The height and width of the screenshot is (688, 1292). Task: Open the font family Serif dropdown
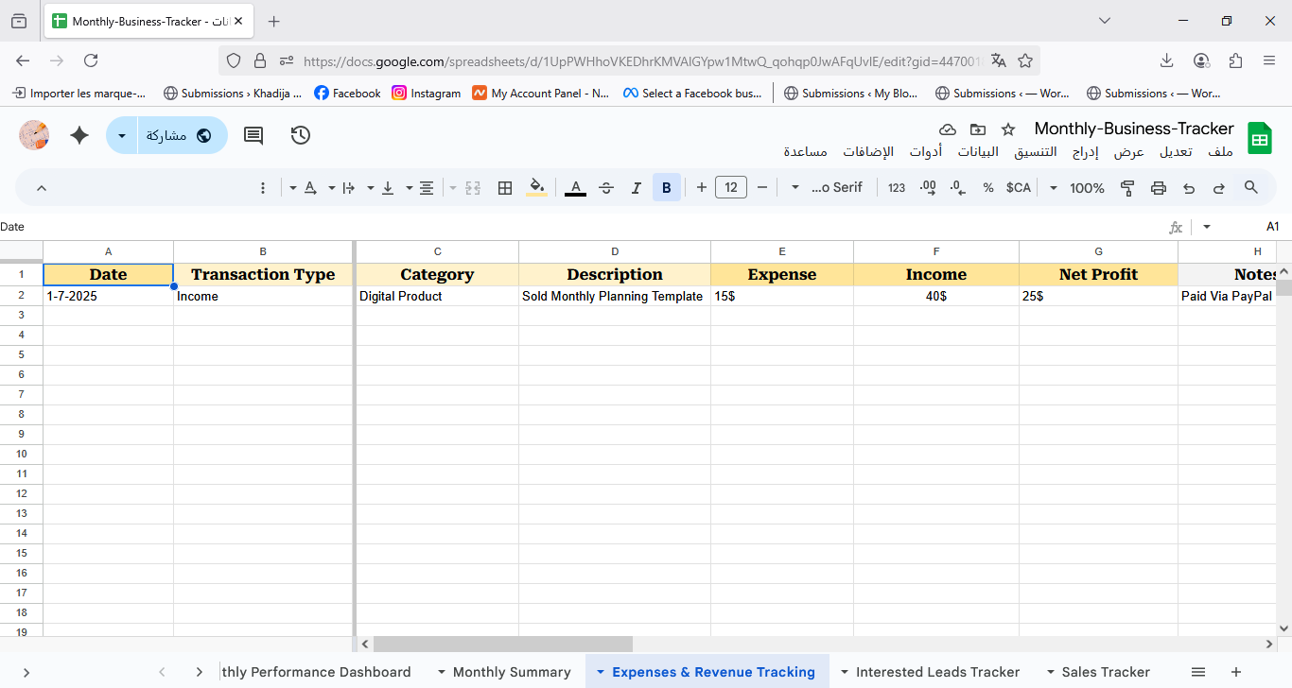[827, 188]
